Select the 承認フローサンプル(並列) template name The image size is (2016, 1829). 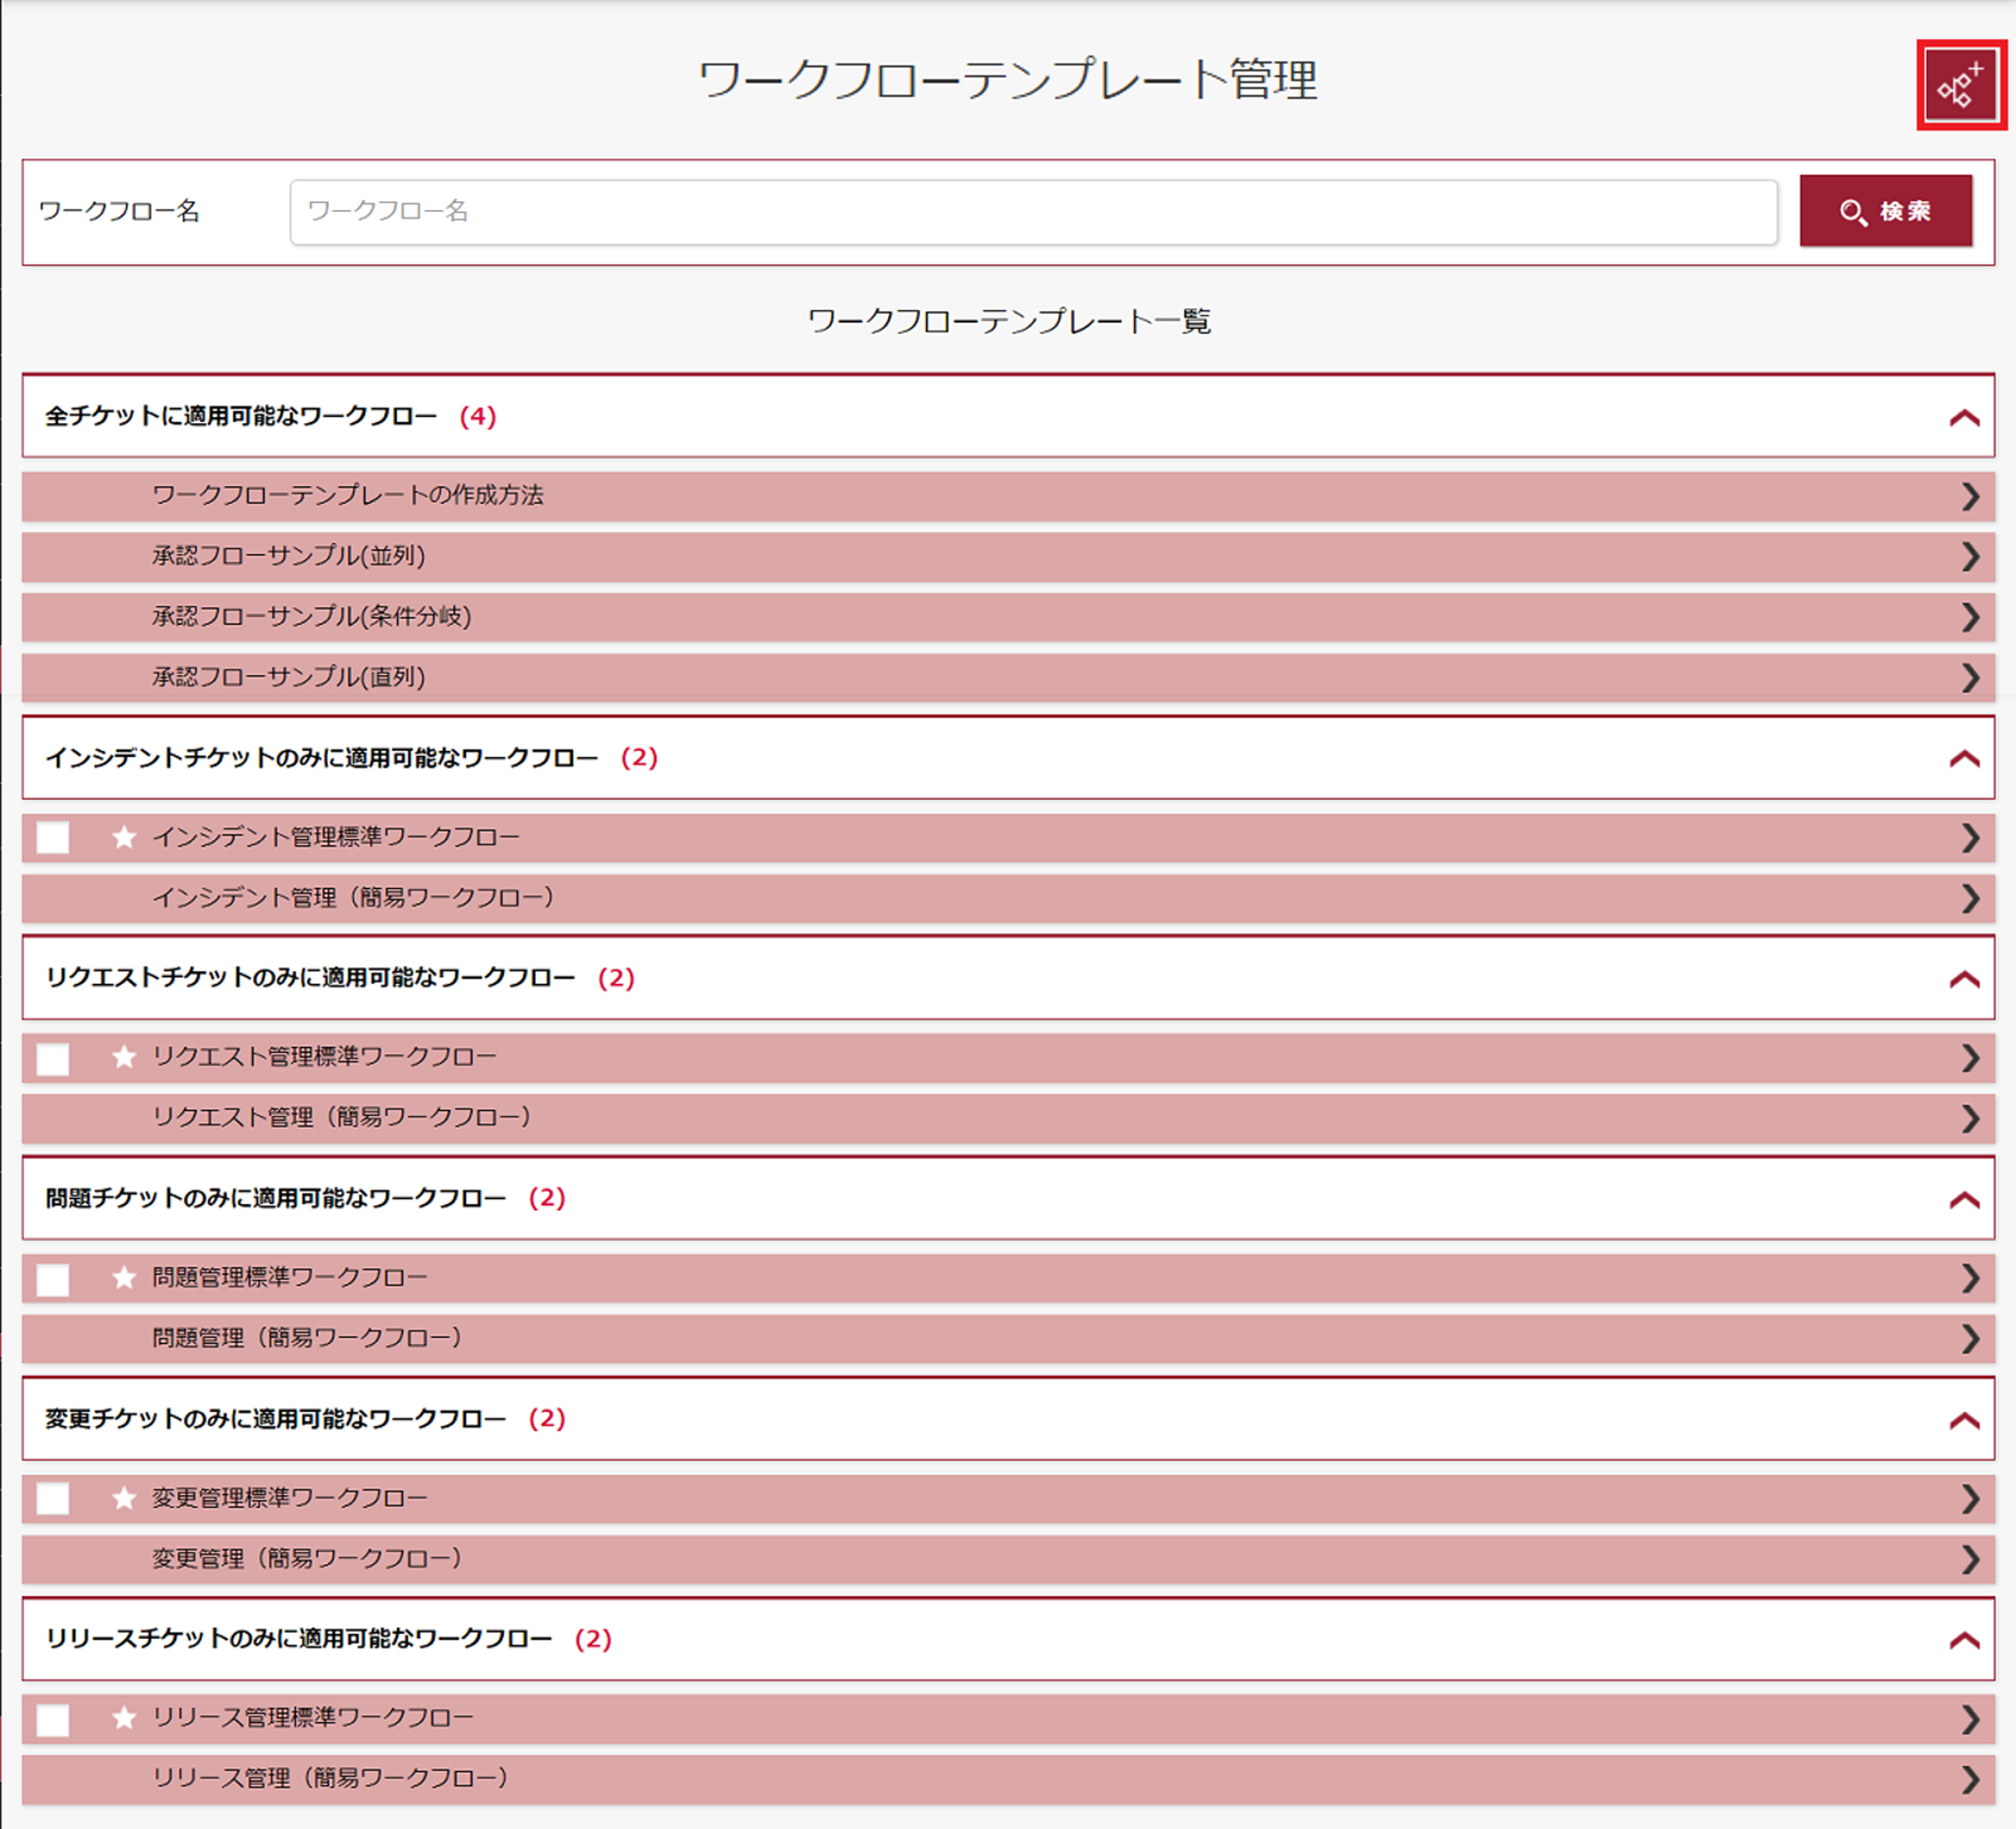coord(289,555)
